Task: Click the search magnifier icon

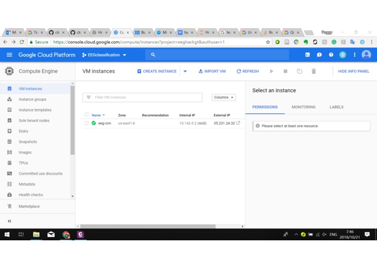Action: 153,55
